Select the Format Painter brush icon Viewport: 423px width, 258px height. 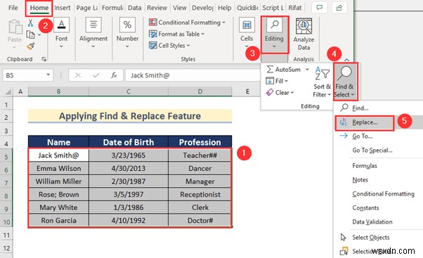[30, 46]
